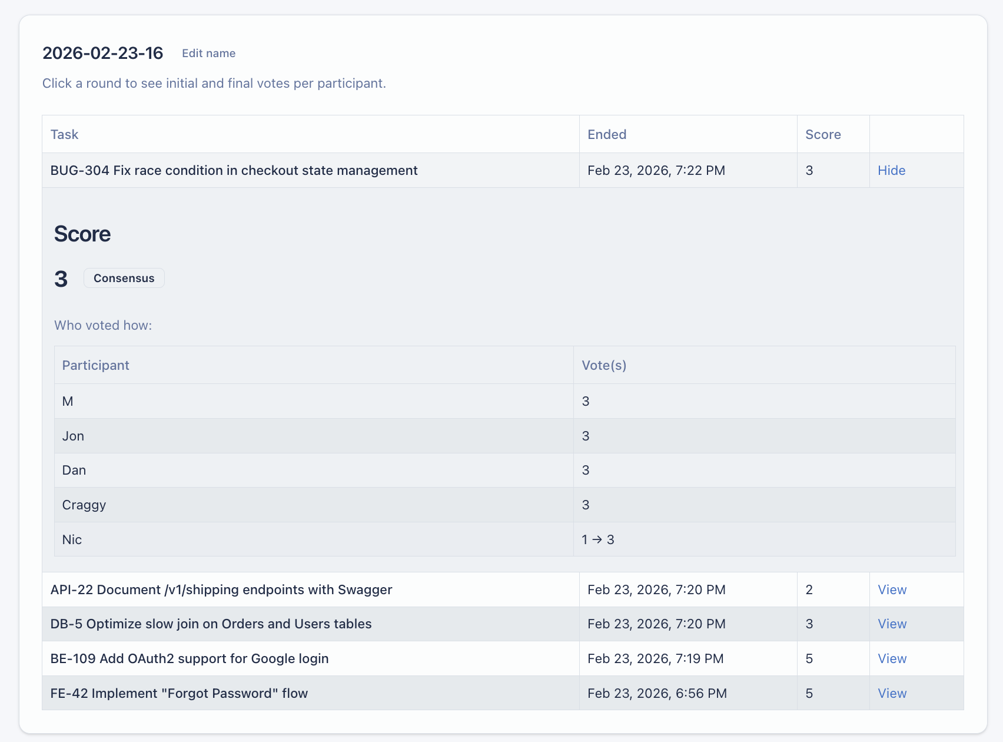This screenshot has height=742, width=1003.
Task: Open View for DB-5 Optimize slow join
Action: [x=892, y=624]
